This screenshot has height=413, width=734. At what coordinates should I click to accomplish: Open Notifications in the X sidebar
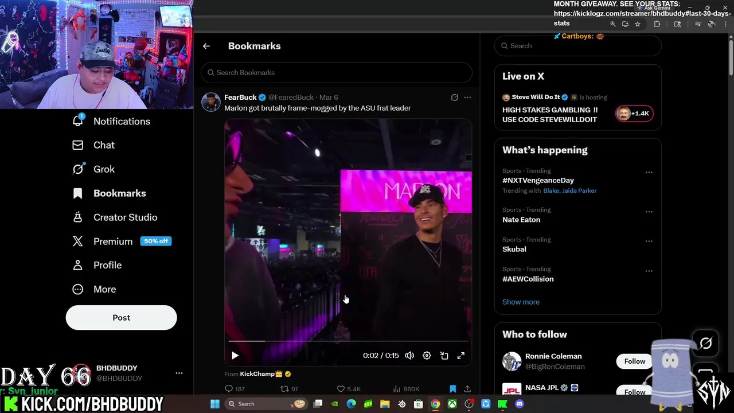click(x=112, y=121)
